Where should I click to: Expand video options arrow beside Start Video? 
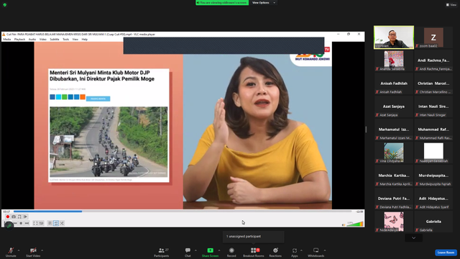[x=42, y=250]
